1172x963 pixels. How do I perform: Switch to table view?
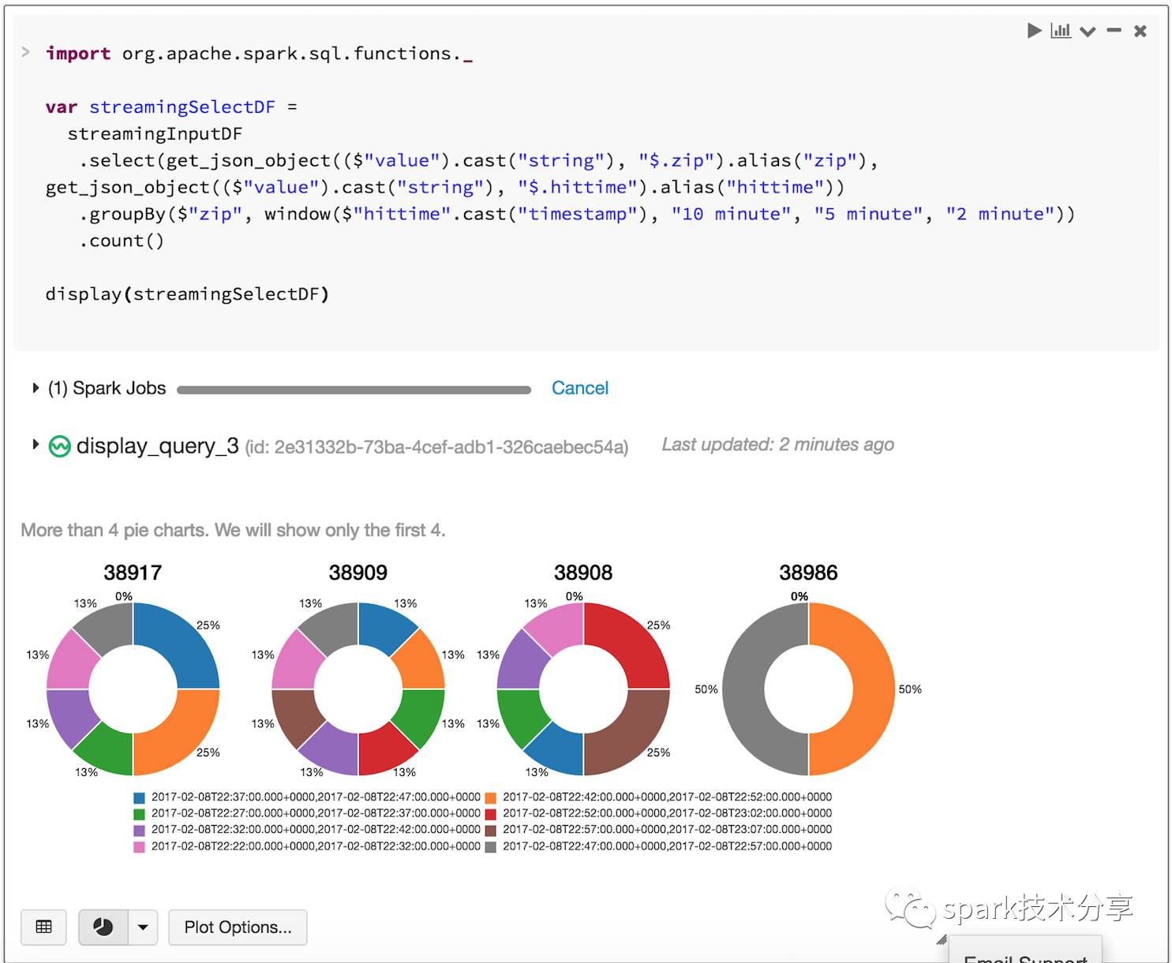44,927
